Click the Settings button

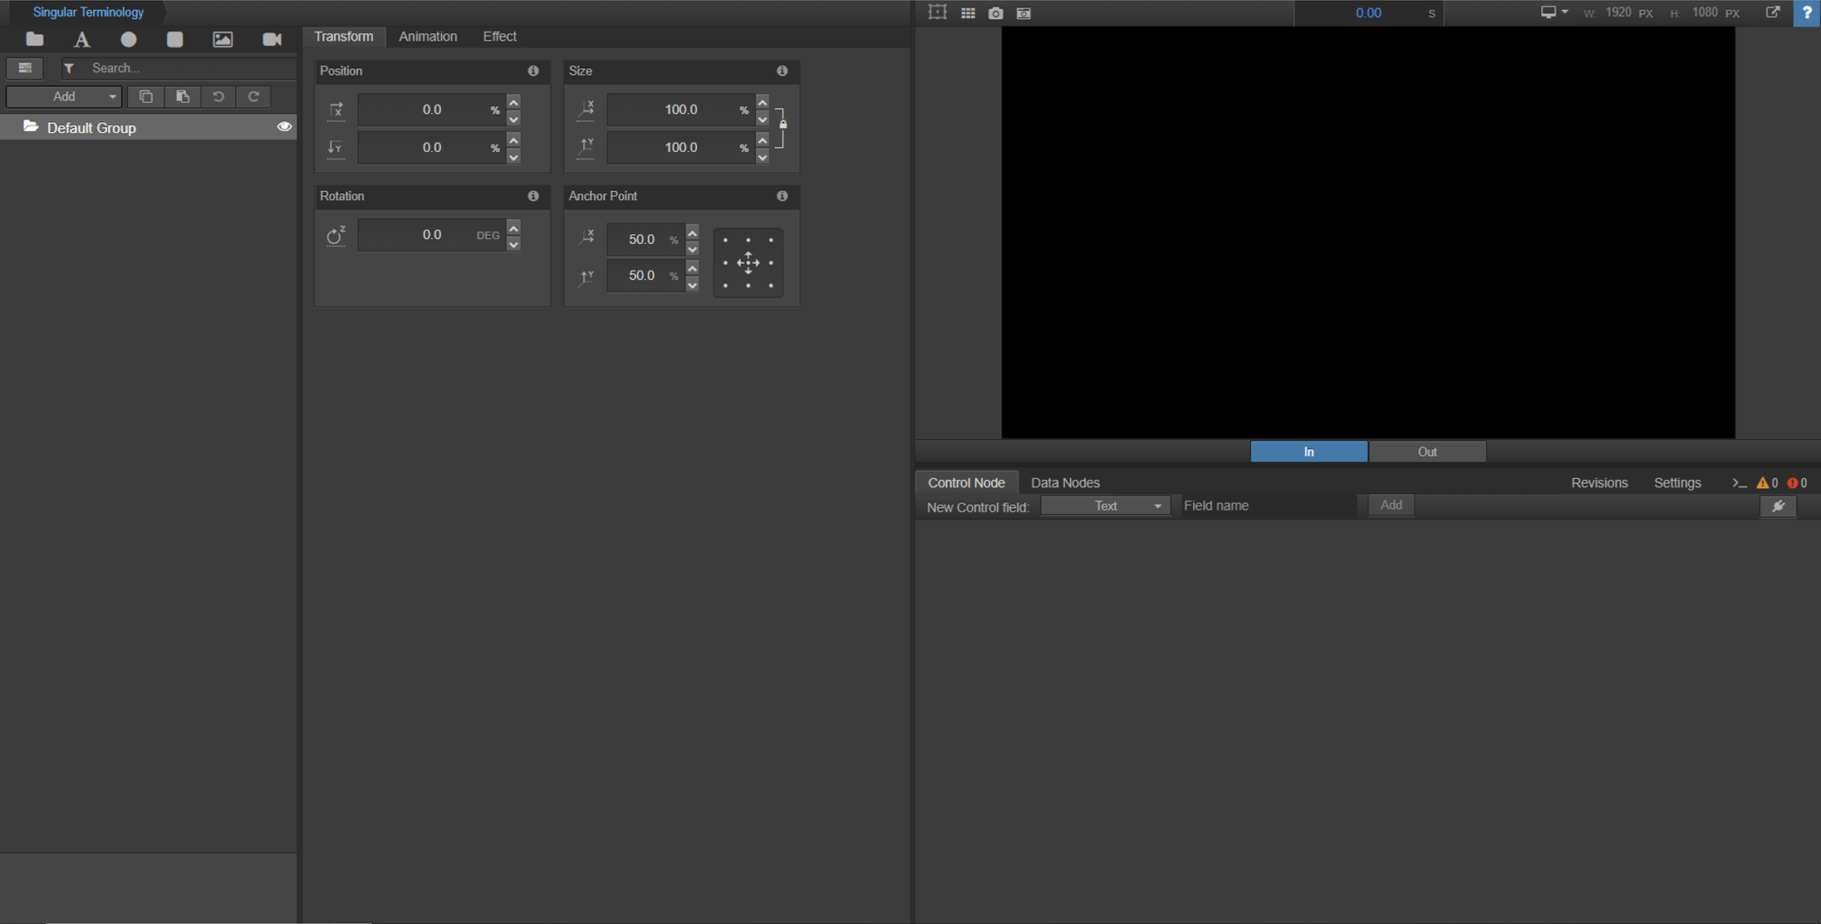(x=1676, y=483)
